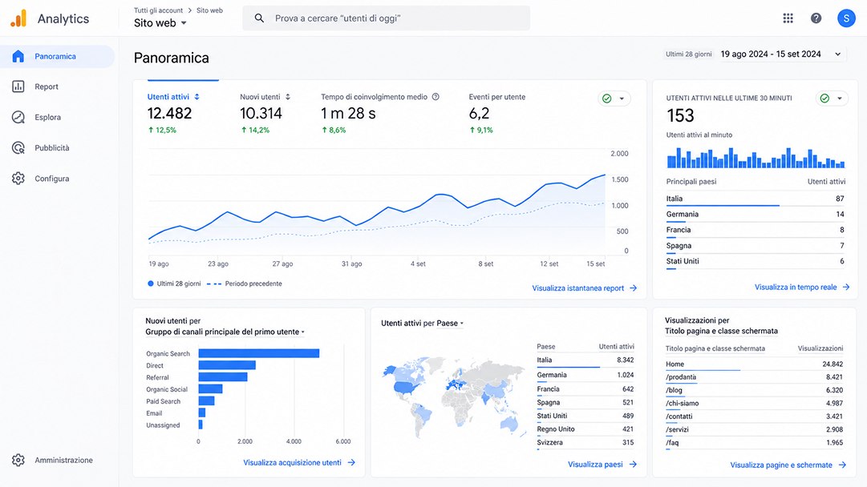867x487 pixels.
Task: Expand the Sito web property selector
Action: coord(160,23)
